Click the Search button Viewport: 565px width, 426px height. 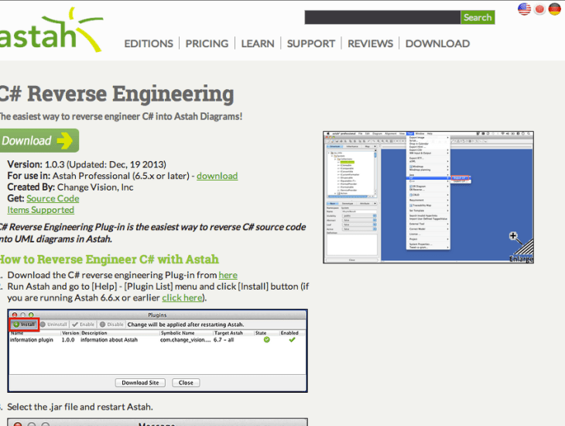[x=478, y=17]
